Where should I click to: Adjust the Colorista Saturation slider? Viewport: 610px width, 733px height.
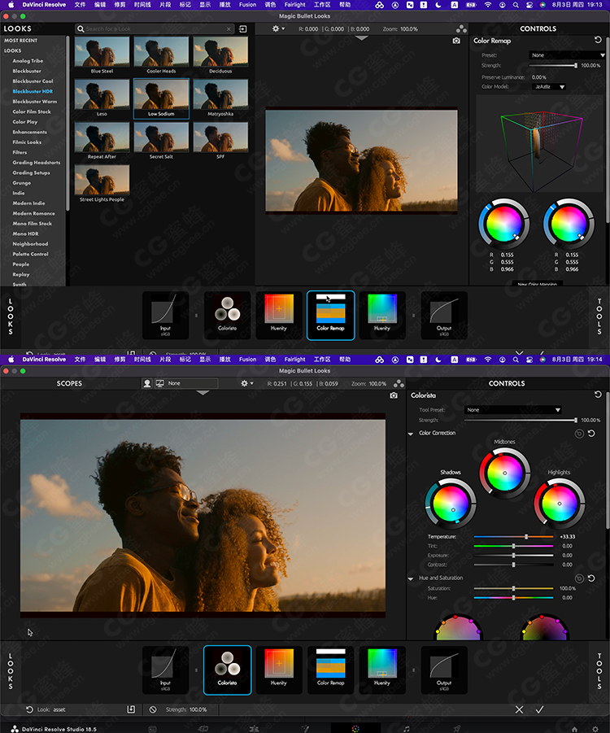pos(513,588)
